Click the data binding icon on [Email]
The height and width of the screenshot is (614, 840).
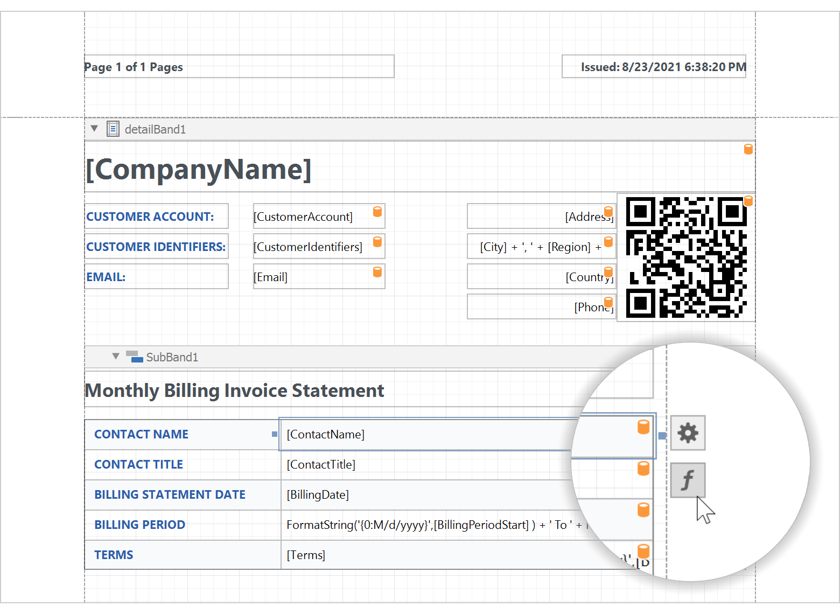point(377,271)
